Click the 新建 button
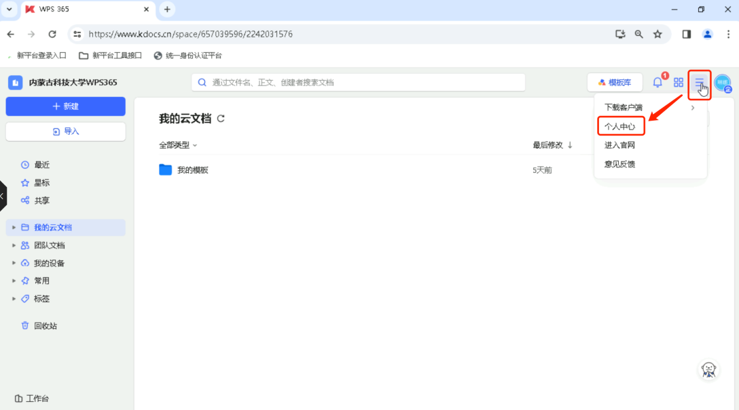 (65, 106)
